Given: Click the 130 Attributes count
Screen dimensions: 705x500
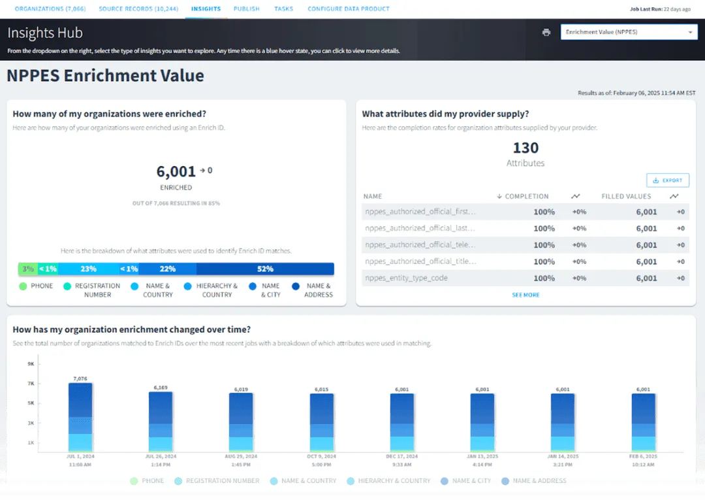Looking at the screenshot, I should 525,148.
